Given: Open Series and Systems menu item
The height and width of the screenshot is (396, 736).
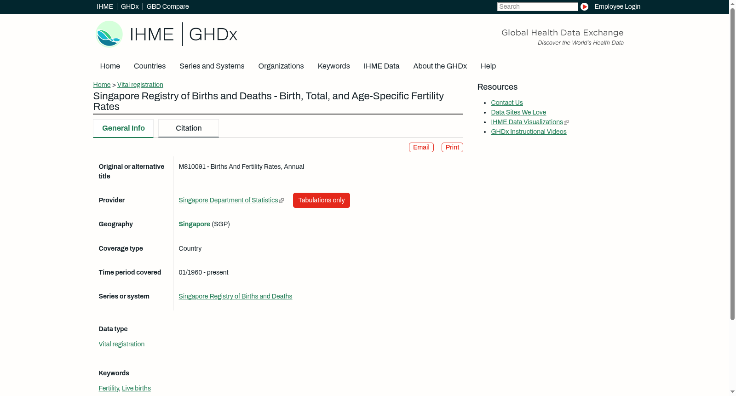Looking at the screenshot, I should coord(212,66).
